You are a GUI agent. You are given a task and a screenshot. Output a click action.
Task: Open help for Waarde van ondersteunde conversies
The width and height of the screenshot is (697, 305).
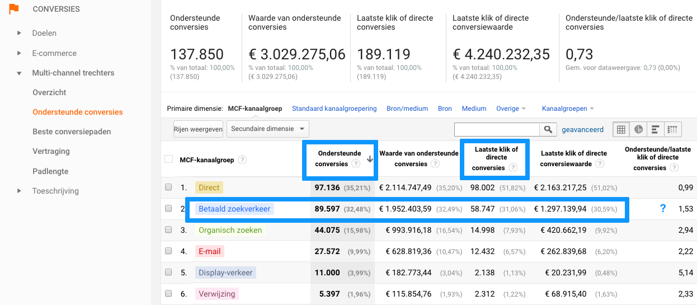pos(435,164)
